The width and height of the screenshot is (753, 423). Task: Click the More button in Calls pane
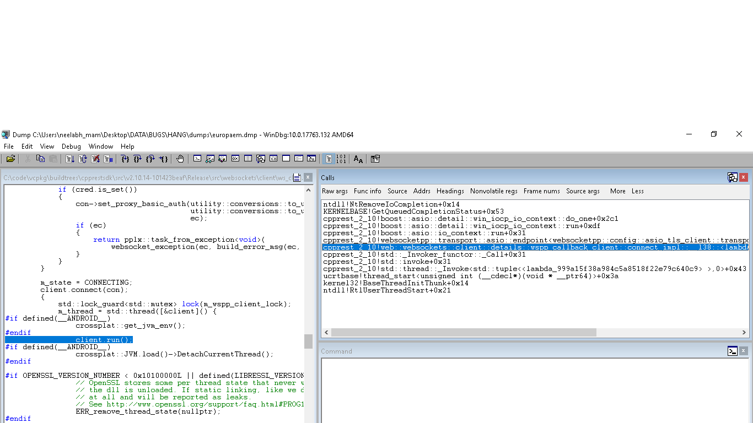pos(617,191)
